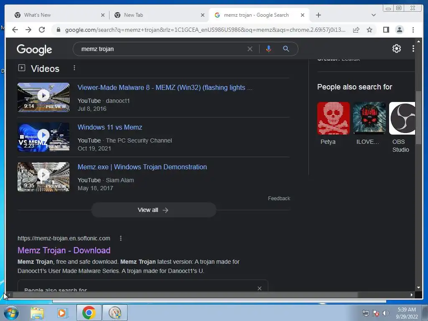428x321 pixels.
Task: Reload the Google search page
Action: point(42,30)
